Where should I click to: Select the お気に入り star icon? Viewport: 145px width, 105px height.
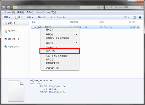click(x=6, y=24)
